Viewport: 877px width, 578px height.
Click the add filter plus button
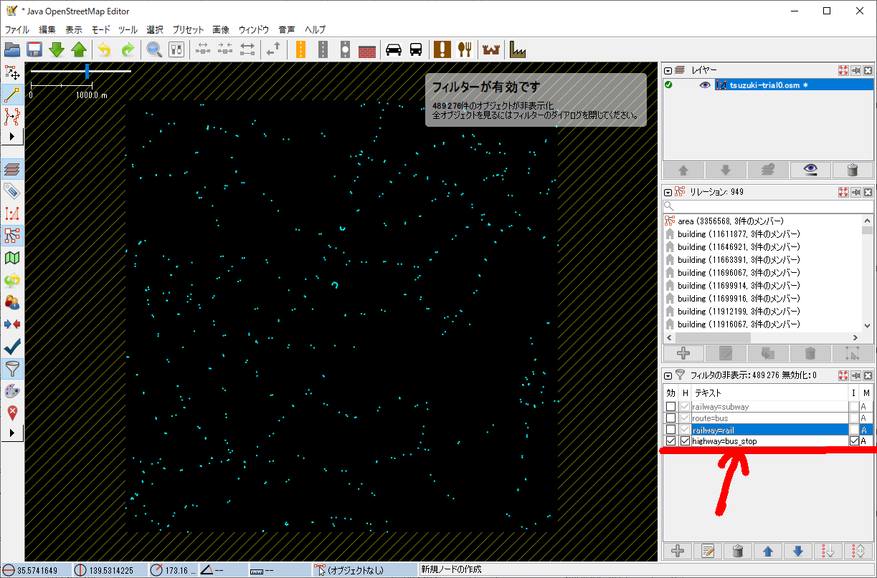click(x=677, y=551)
